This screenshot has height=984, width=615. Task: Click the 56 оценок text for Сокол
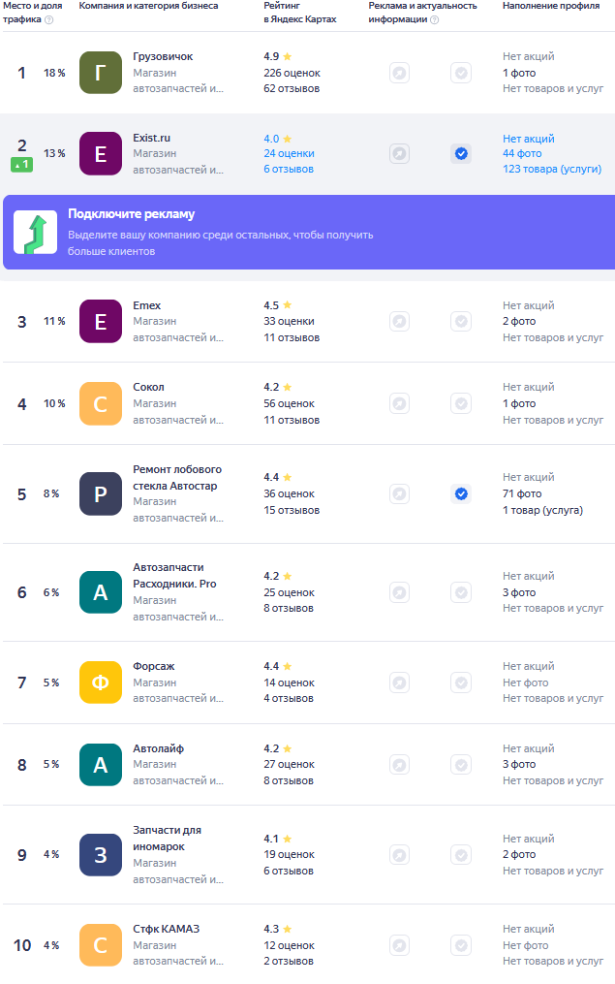289,403
